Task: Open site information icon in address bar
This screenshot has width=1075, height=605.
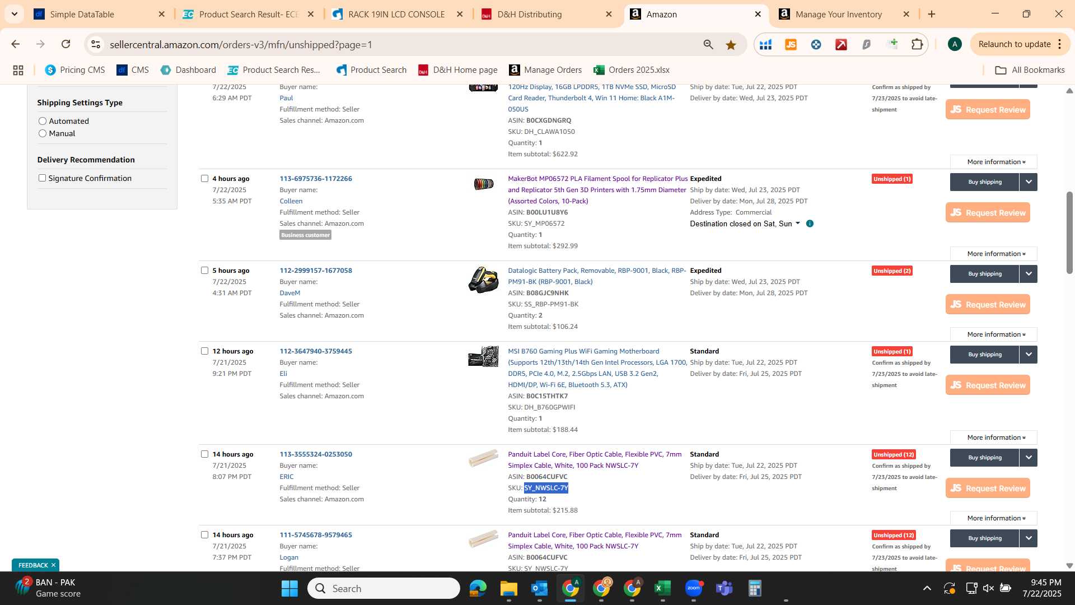Action: [x=96, y=44]
